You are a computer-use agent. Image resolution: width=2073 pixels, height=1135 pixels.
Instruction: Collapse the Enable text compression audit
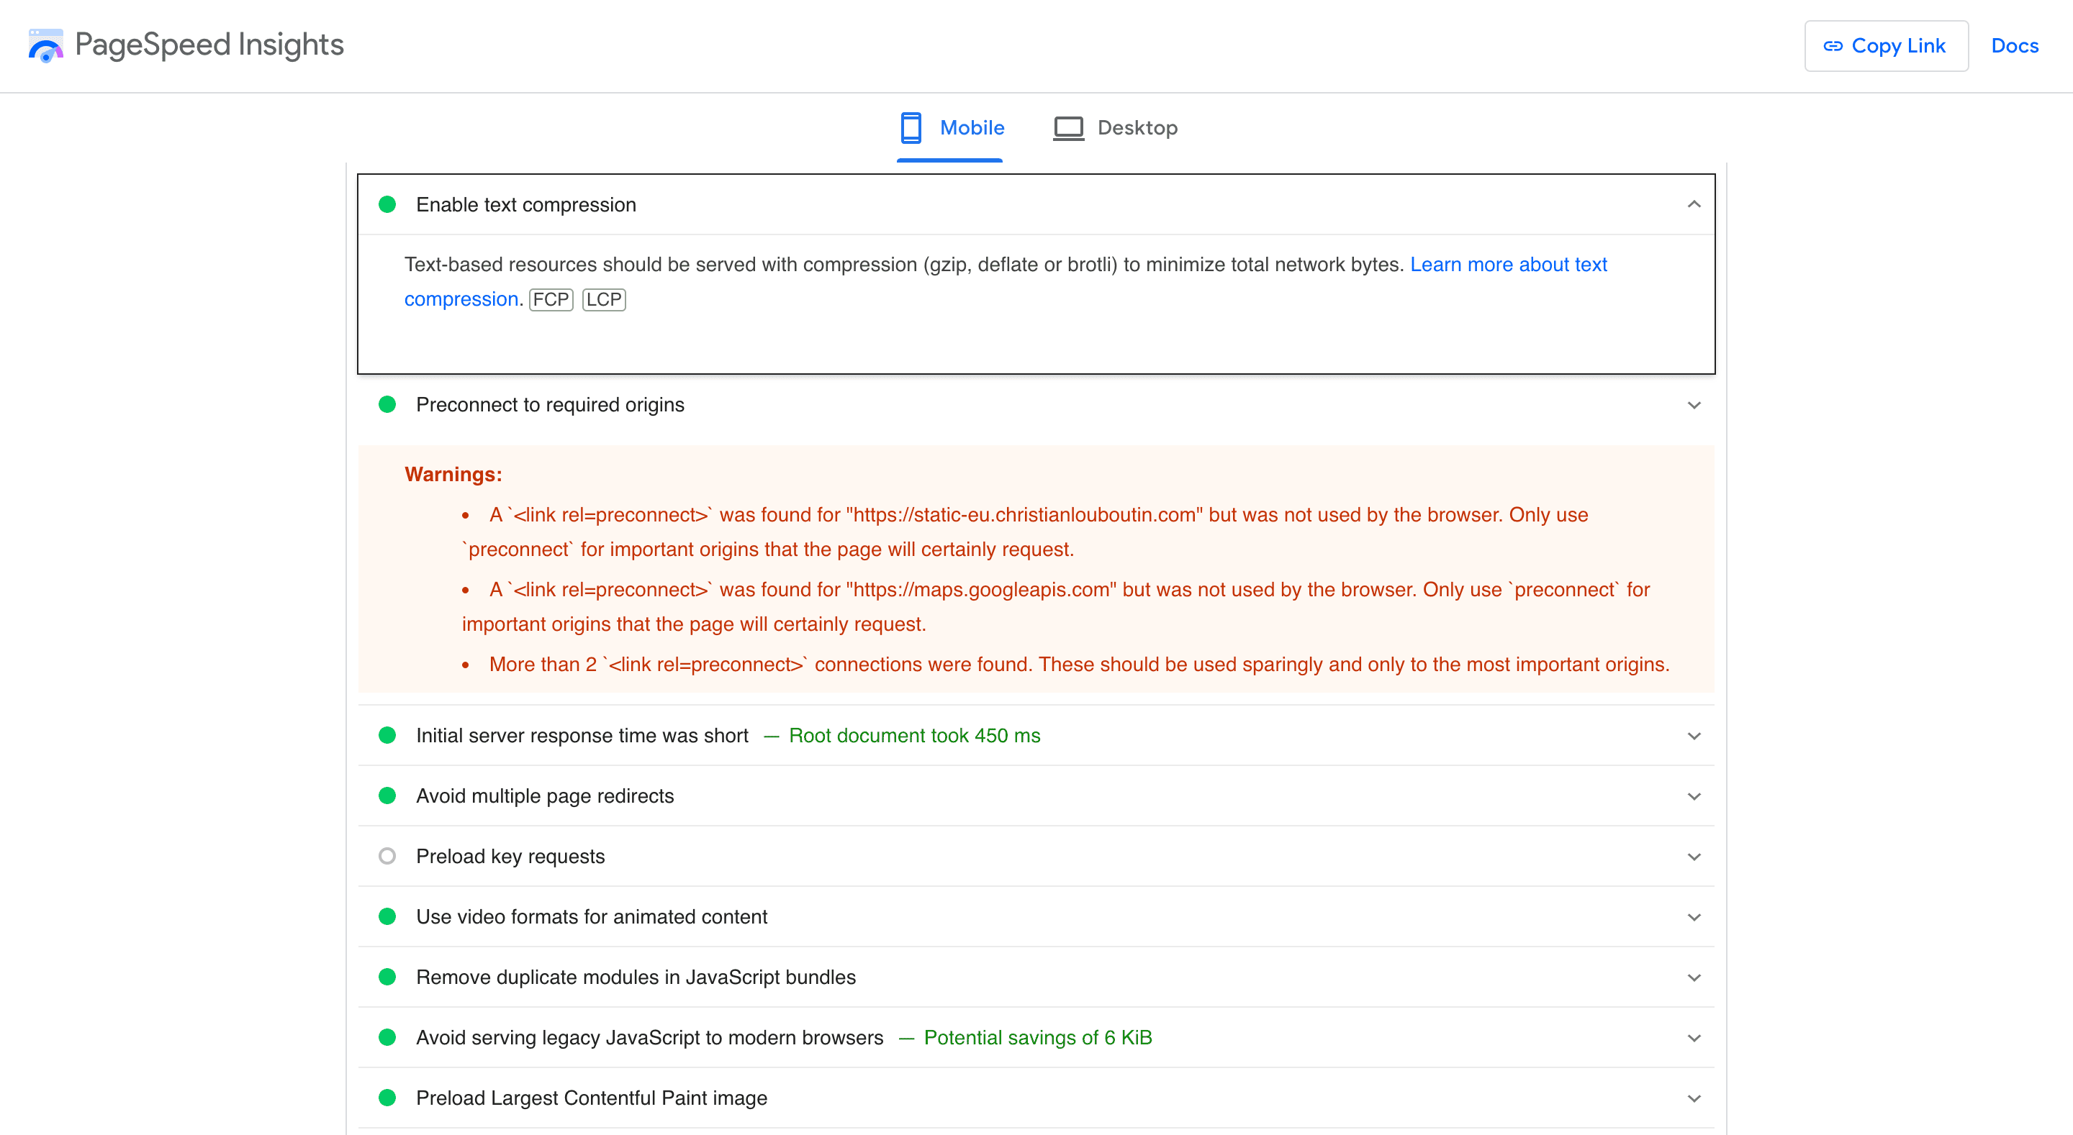coord(1694,205)
